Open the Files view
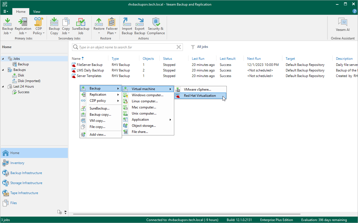 [x=34, y=203]
